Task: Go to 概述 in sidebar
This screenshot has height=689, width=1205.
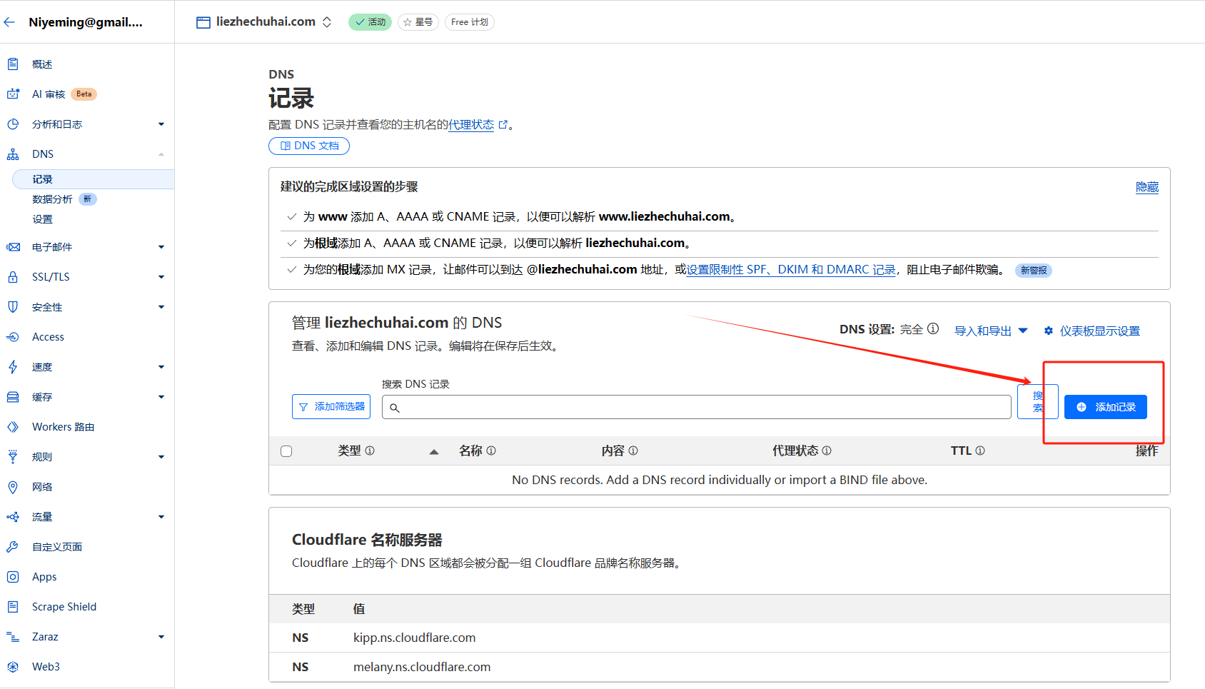Action: pyautogui.click(x=42, y=64)
